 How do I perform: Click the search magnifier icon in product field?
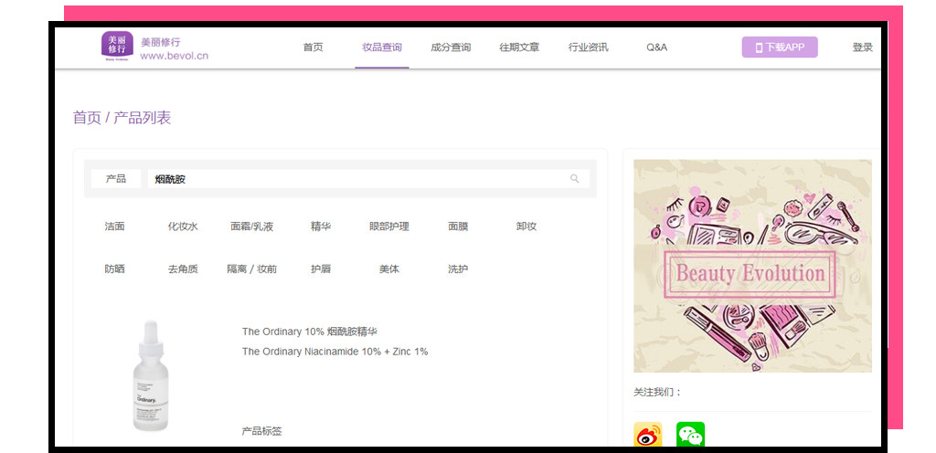(x=574, y=178)
